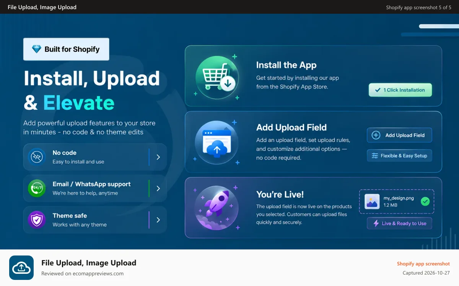This screenshot has width=459, height=286.
Task: Click the top bar File Upload title
Action: [x=42, y=7]
